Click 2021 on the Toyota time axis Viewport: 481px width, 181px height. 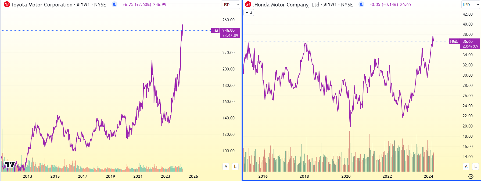coord(138,176)
